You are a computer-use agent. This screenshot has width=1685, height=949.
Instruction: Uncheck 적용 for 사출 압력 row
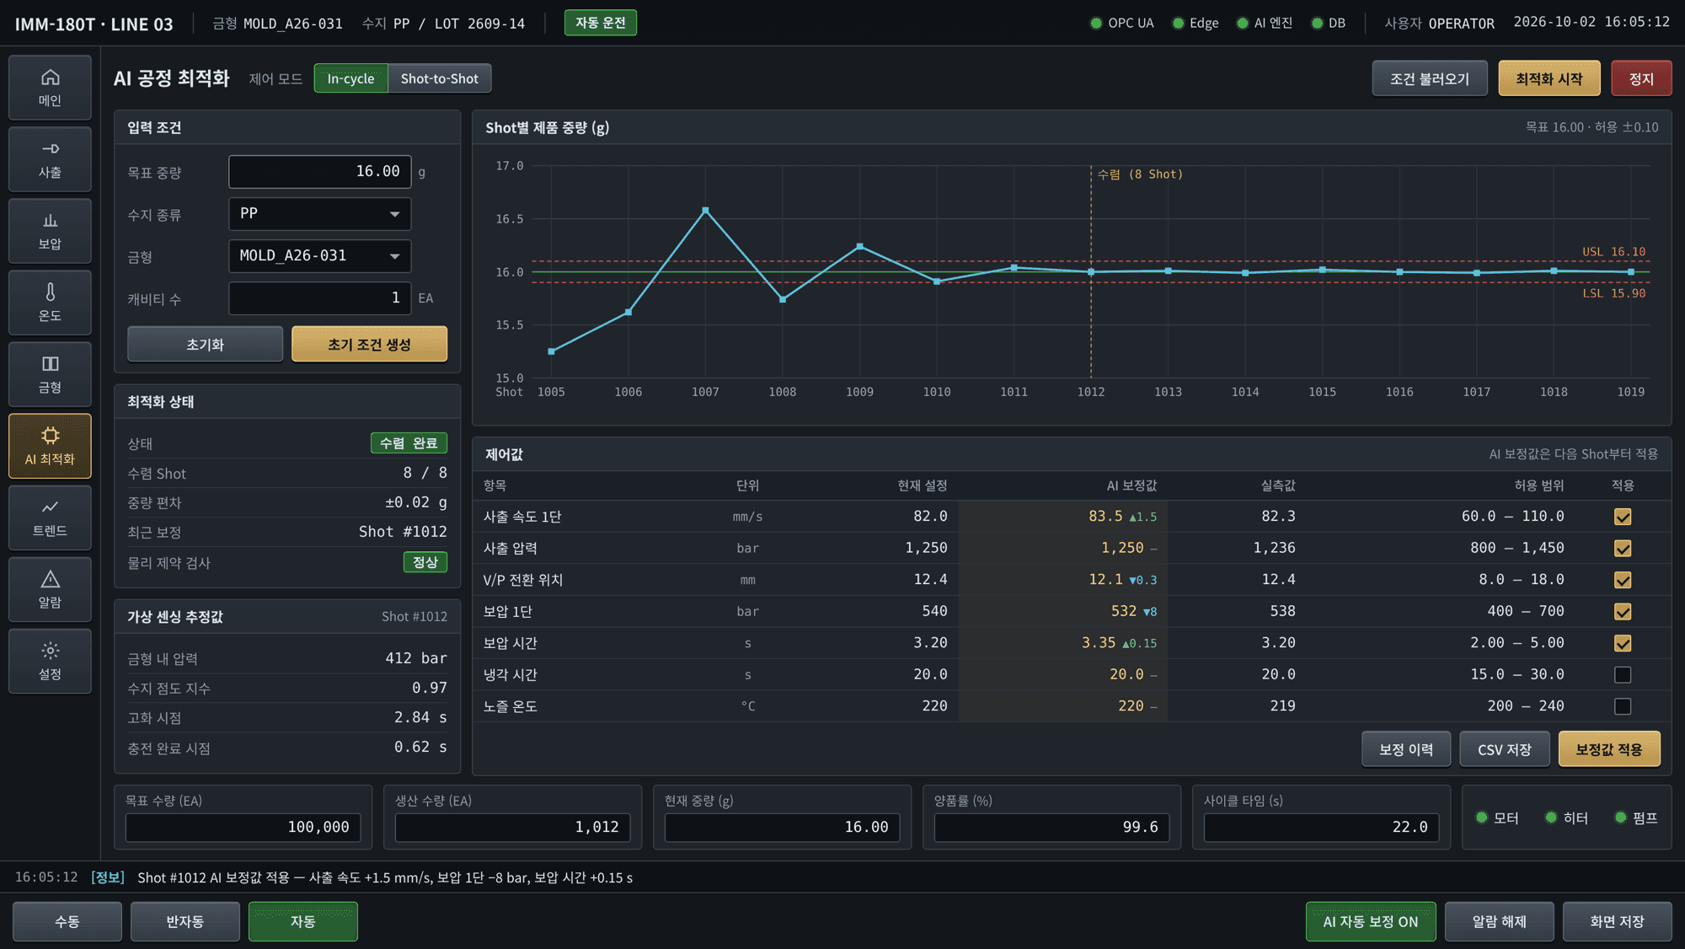point(1623,549)
